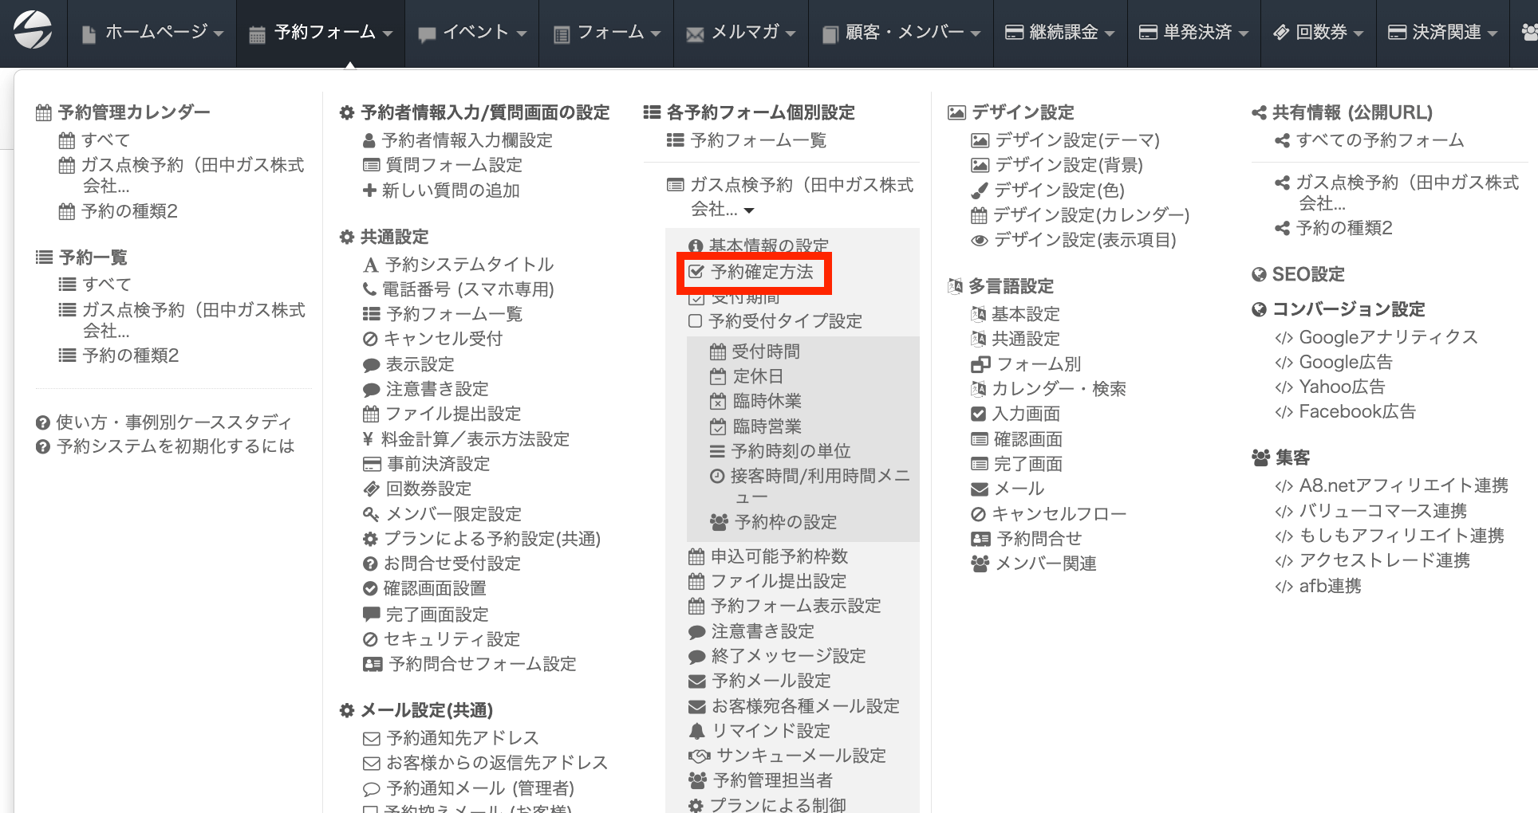Click the site logo icon in the top bar
This screenshot has width=1538, height=813.
coord(33,31)
